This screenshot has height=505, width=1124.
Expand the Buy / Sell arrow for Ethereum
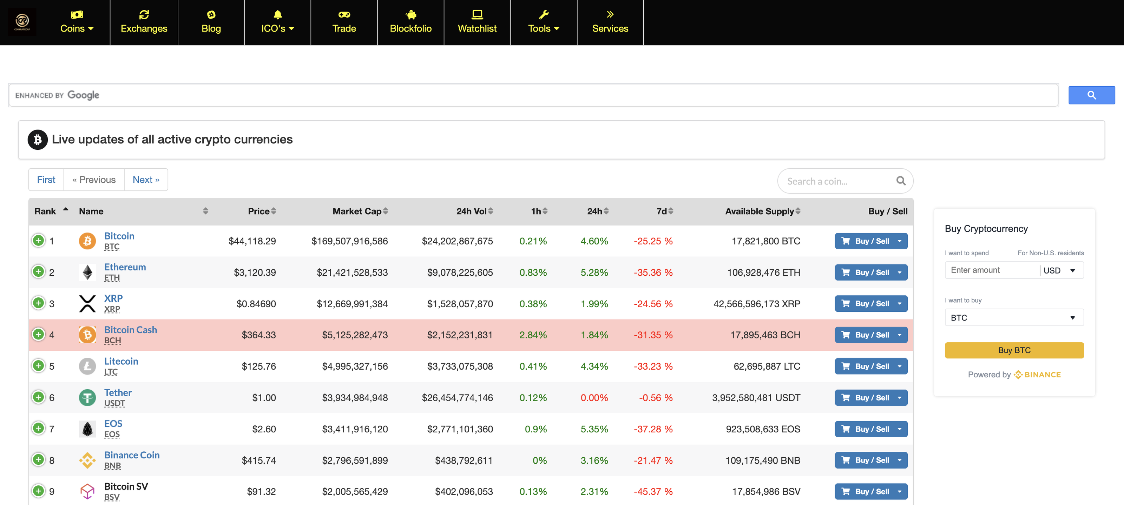pyautogui.click(x=899, y=272)
